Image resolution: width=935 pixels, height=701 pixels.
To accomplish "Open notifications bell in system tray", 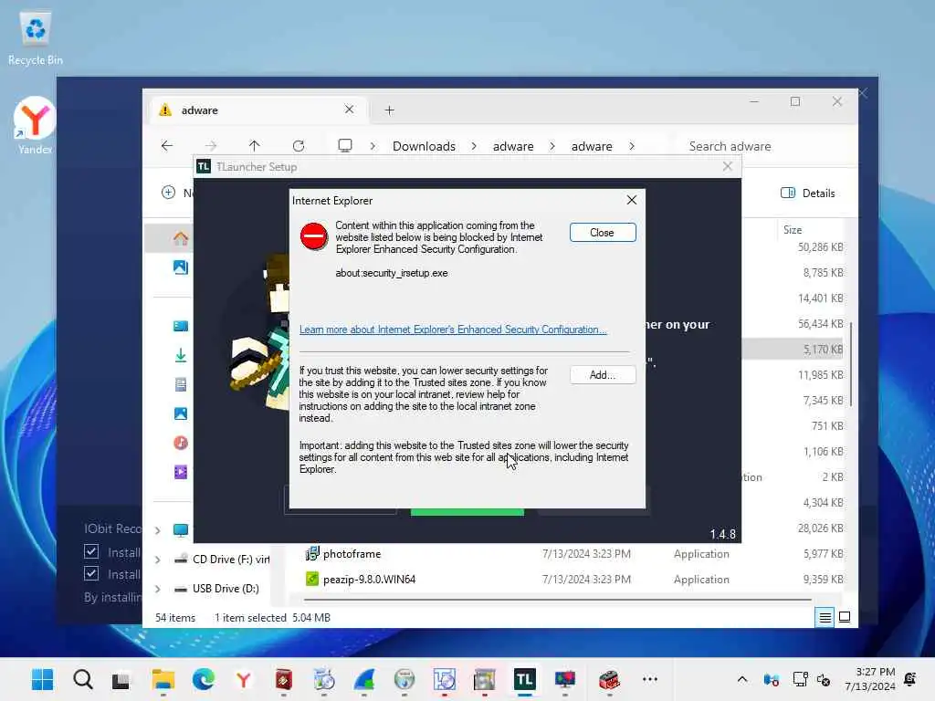I will coord(910,679).
